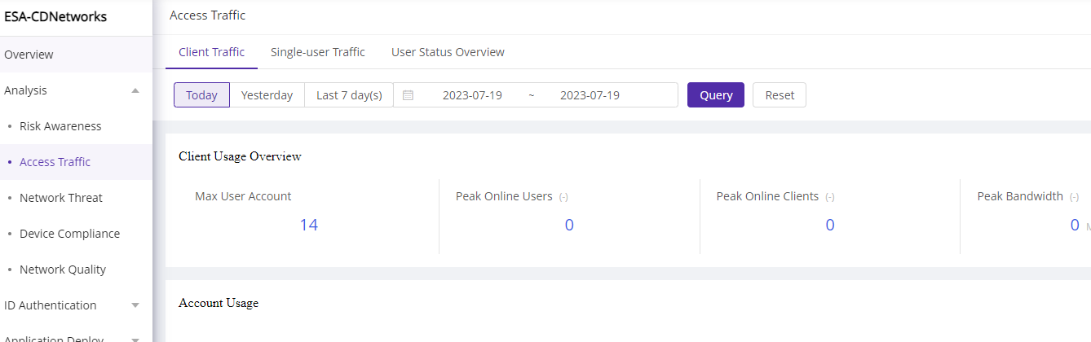The height and width of the screenshot is (342, 1091).
Task: Click the Peak Online Users label
Action: [x=504, y=196]
